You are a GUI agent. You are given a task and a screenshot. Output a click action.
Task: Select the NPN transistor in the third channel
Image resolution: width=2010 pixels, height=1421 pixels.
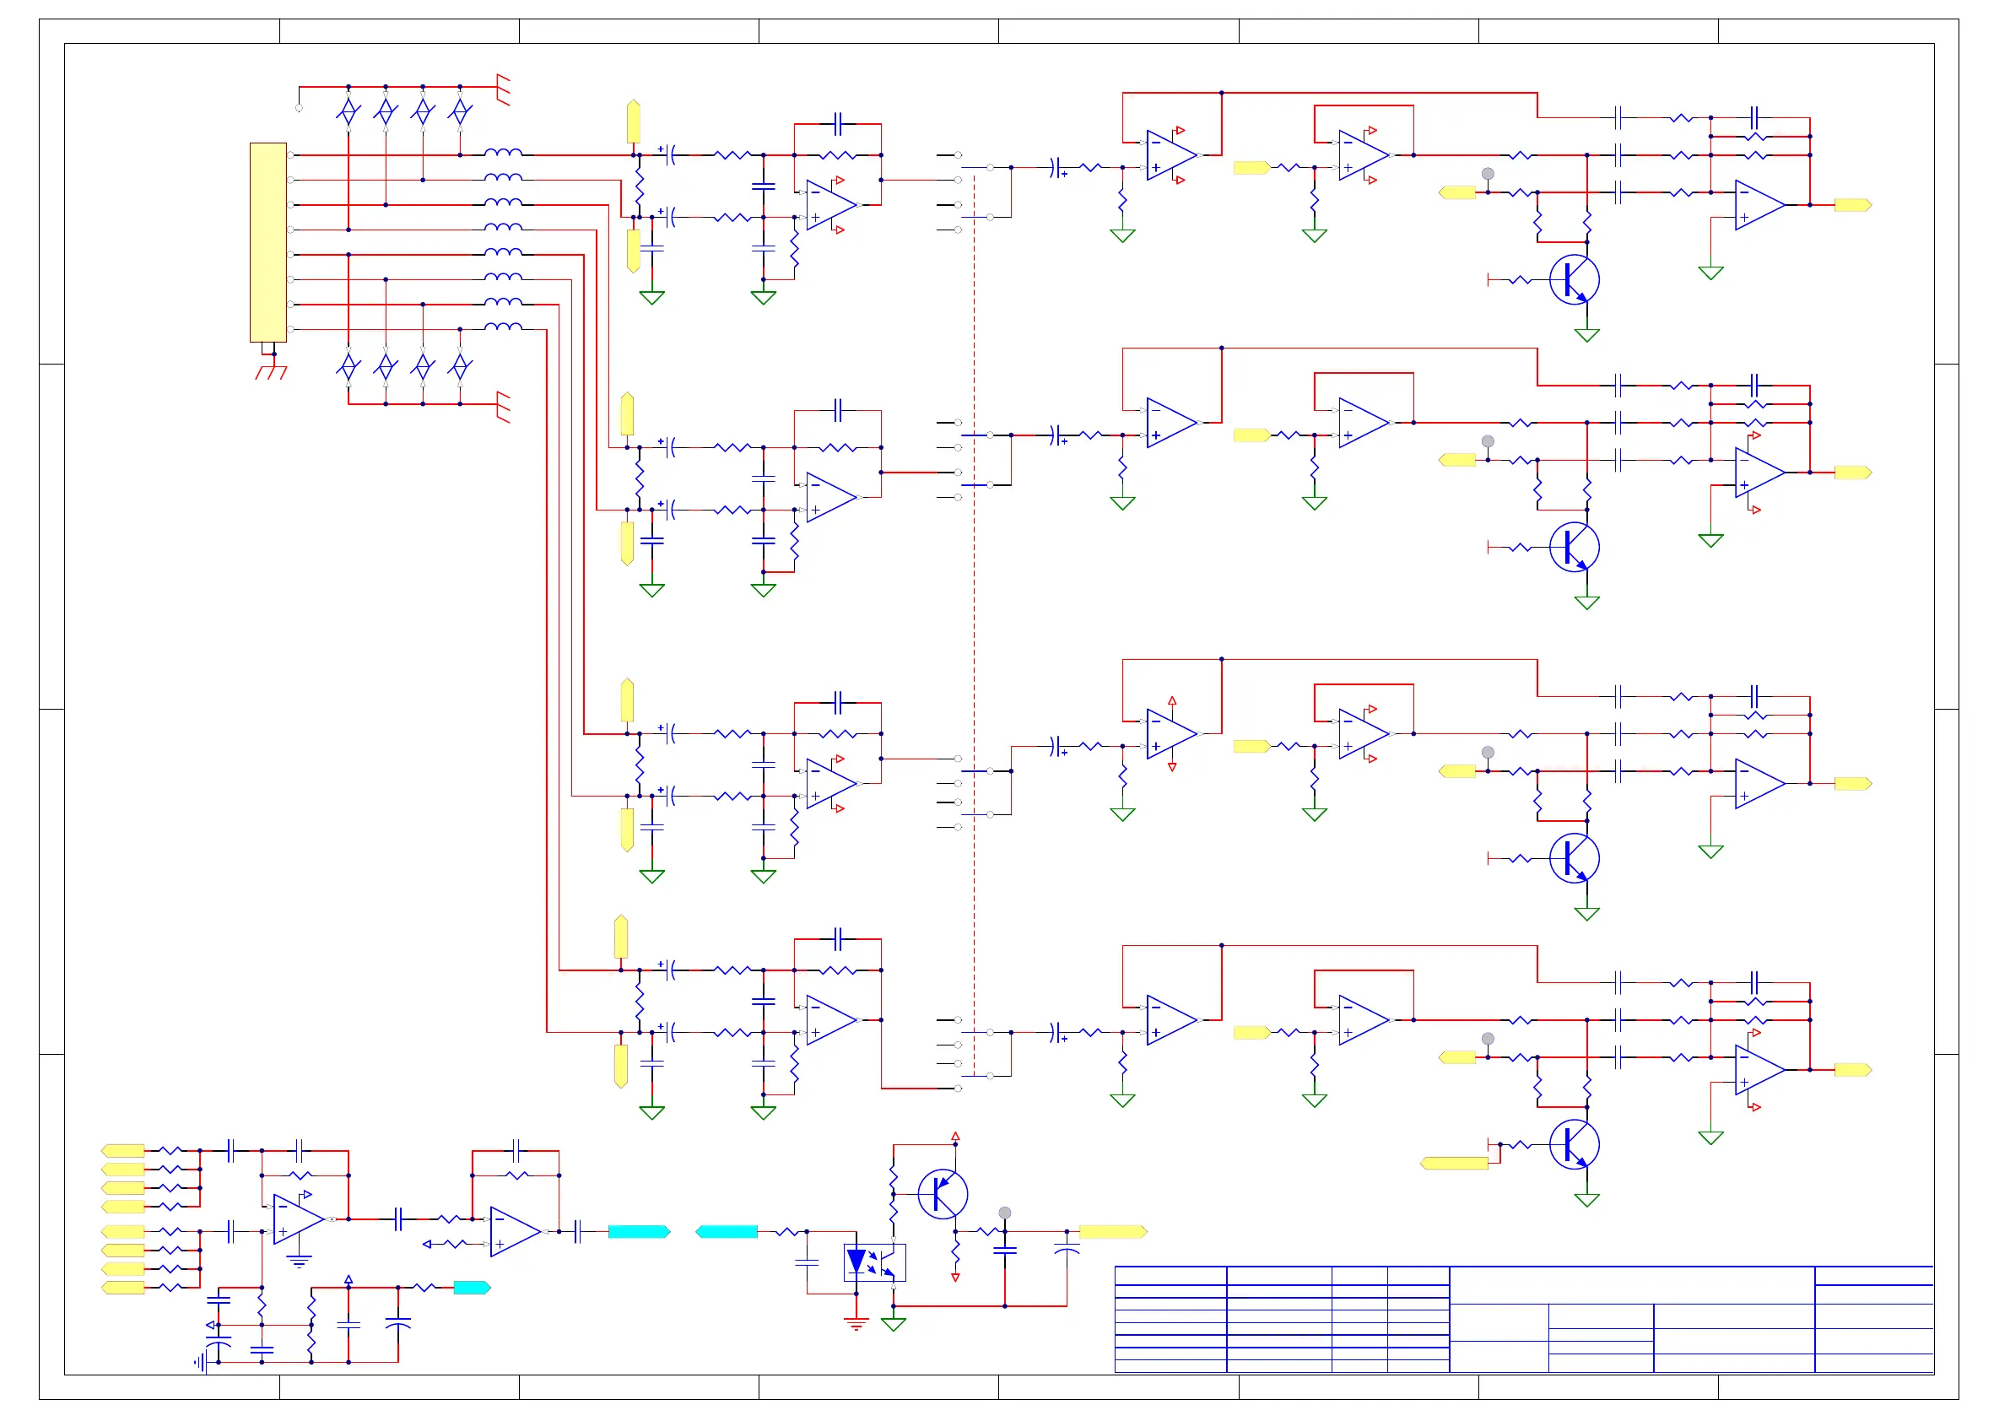(x=1574, y=859)
